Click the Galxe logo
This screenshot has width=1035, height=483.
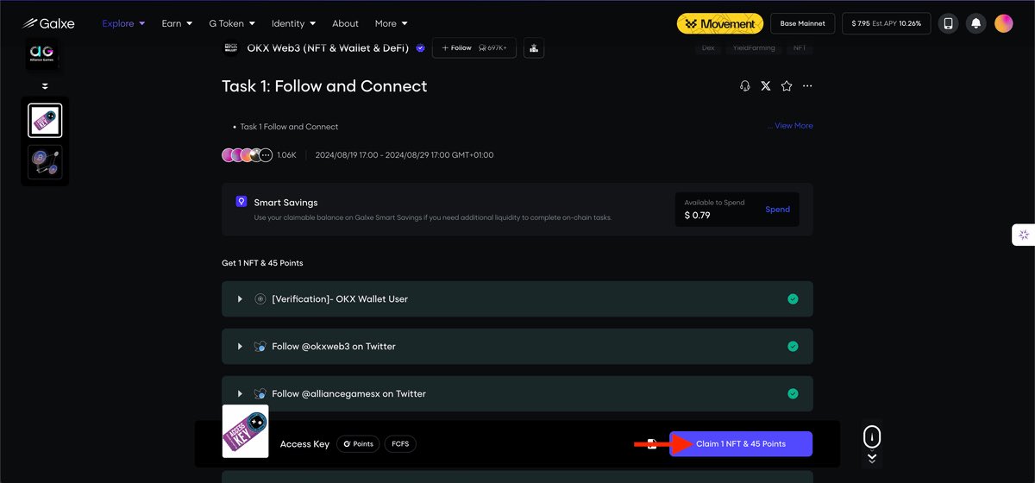[48, 23]
